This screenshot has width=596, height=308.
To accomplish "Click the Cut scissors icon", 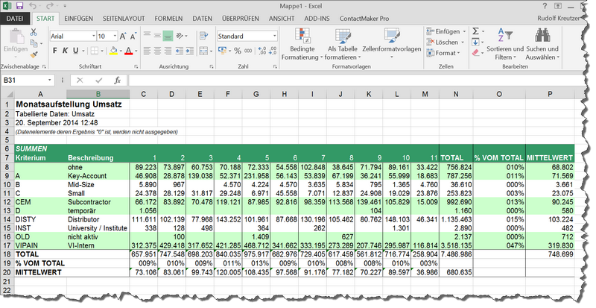I will pyautogui.click(x=34, y=33).
